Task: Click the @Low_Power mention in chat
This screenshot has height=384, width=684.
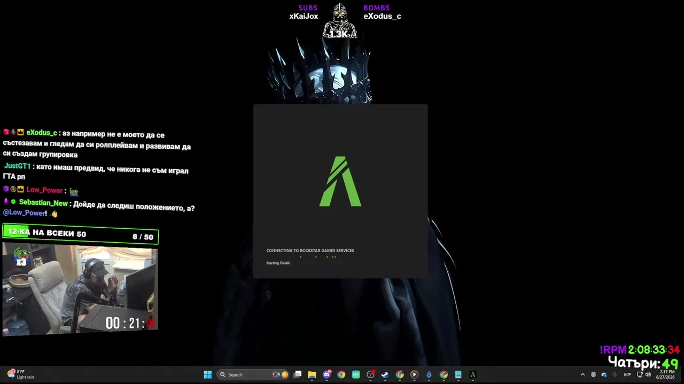Action: (x=24, y=213)
